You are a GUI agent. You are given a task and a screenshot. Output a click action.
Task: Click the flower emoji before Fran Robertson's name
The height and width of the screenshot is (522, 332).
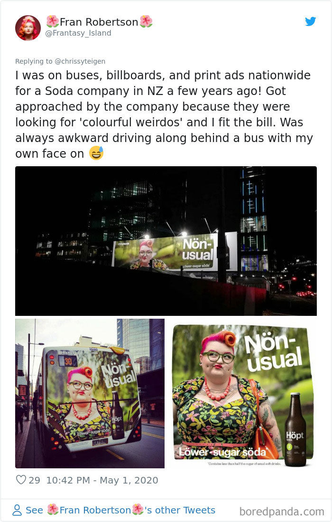pyautogui.click(x=53, y=22)
